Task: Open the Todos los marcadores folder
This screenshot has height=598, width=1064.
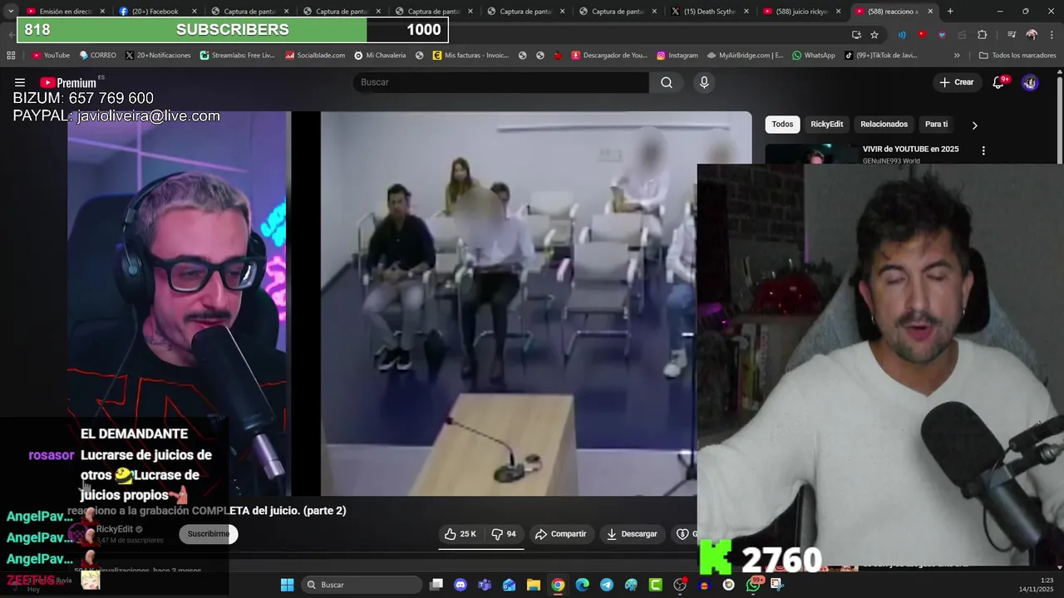Action: tap(1018, 56)
